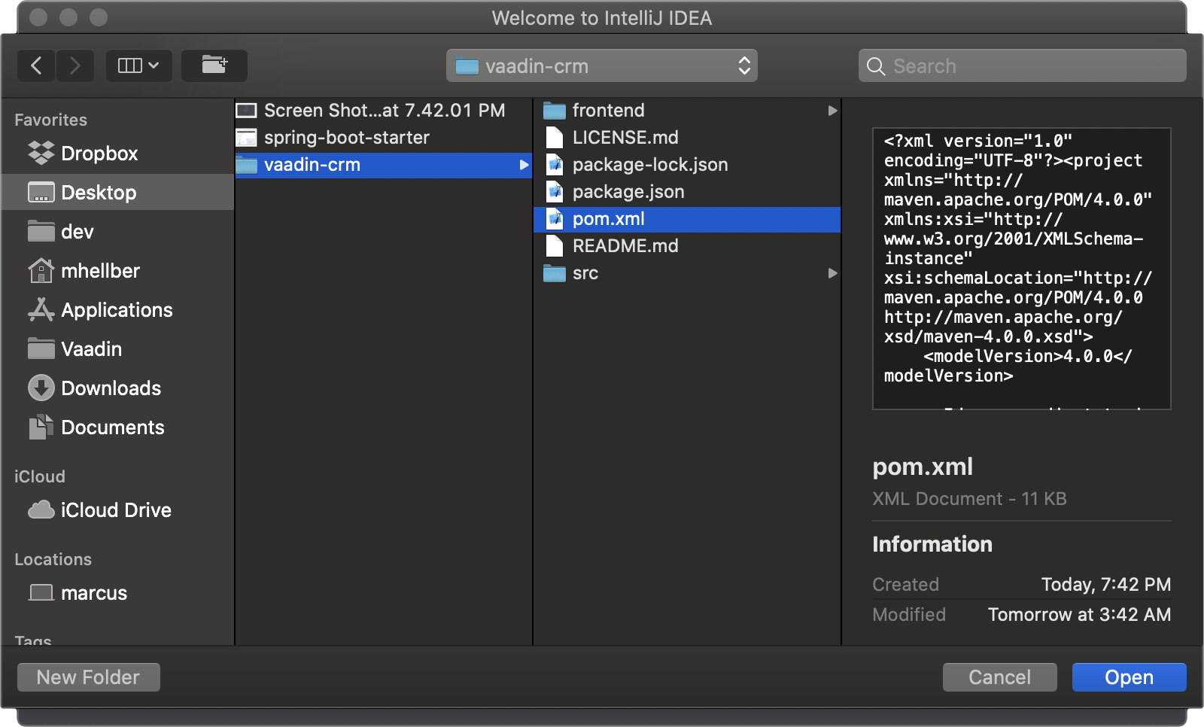Navigate back using the back arrow
The image size is (1204, 727).
coord(36,65)
